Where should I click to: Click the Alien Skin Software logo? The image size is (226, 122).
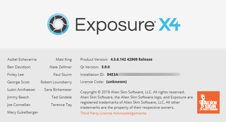point(208,102)
